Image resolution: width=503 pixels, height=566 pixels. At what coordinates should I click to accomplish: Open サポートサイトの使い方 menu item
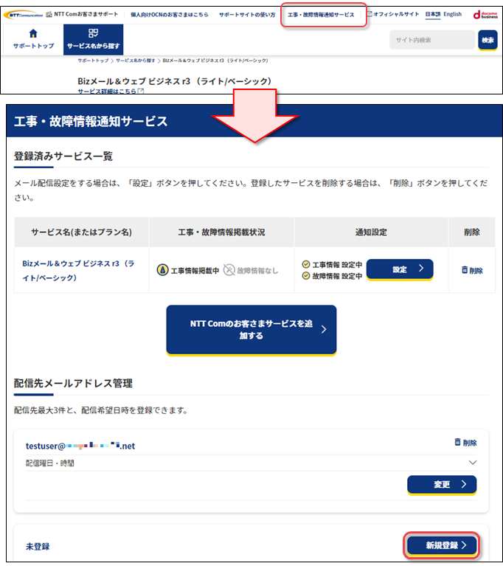click(x=247, y=15)
